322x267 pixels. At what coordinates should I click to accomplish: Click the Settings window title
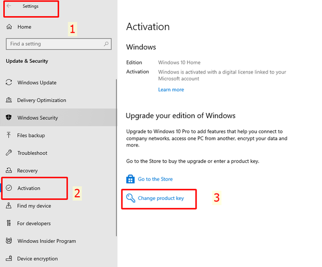(x=31, y=6)
